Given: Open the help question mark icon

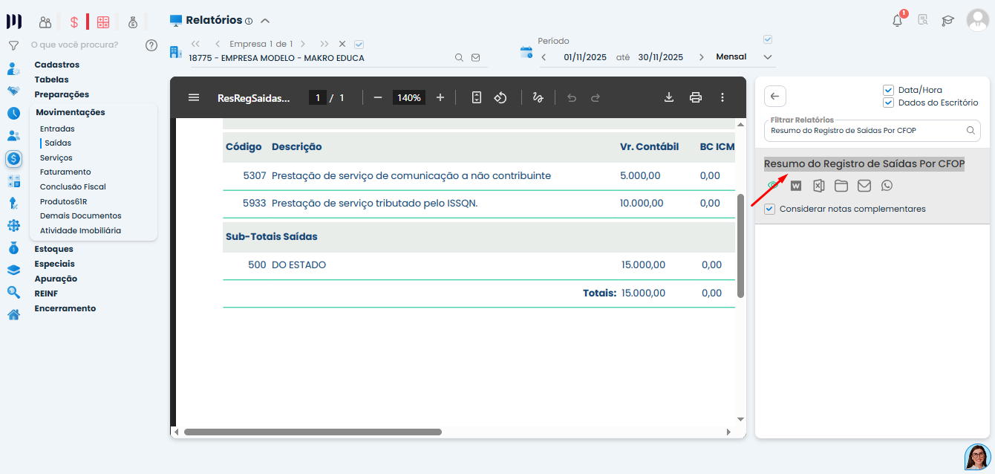Looking at the screenshot, I should click(151, 45).
